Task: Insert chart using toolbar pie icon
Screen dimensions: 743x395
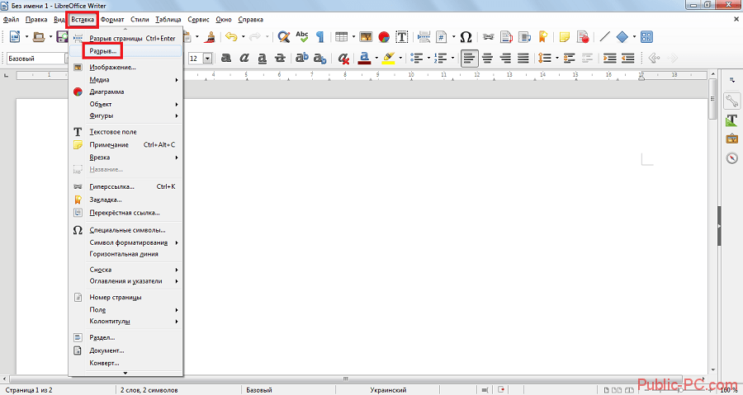Action: pyautogui.click(x=384, y=37)
